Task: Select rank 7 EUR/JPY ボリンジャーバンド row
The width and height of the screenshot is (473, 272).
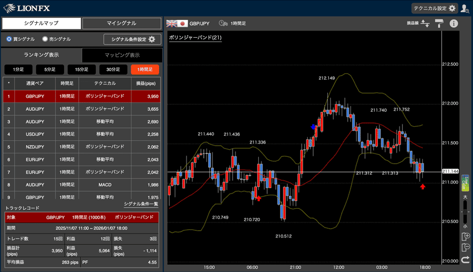Action: click(x=82, y=172)
